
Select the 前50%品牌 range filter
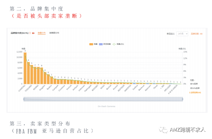(194, 88)
